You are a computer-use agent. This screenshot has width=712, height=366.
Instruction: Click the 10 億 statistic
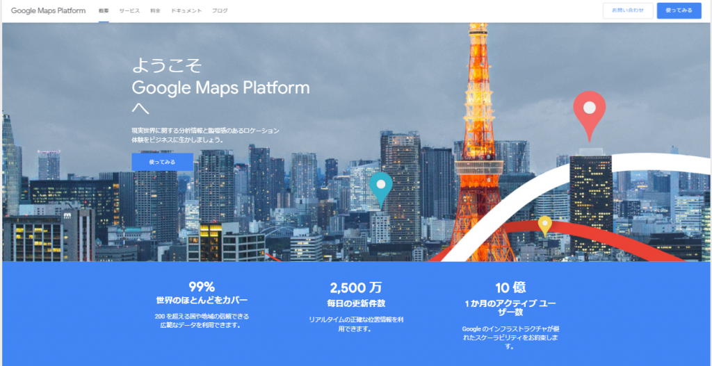point(510,288)
